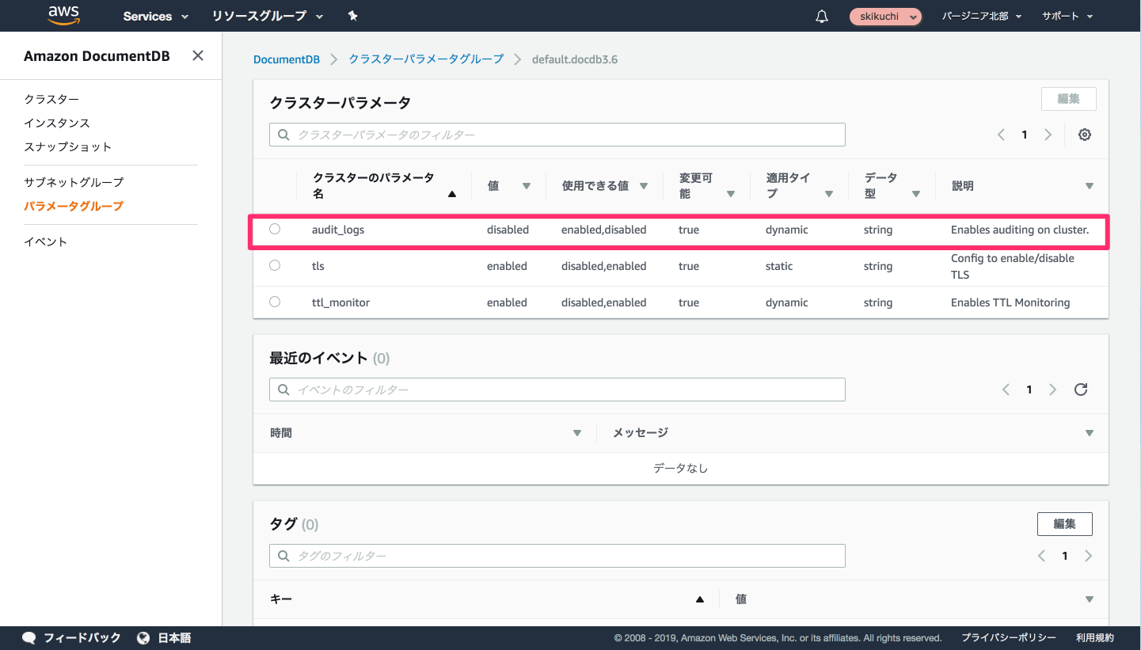Open the notifications bell icon

(x=821, y=16)
